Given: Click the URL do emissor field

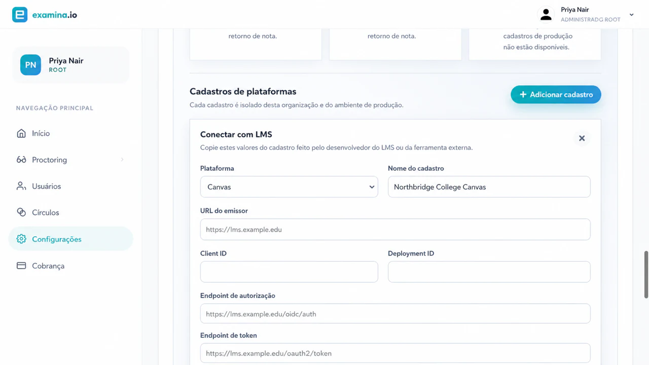Looking at the screenshot, I should coord(395,229).
